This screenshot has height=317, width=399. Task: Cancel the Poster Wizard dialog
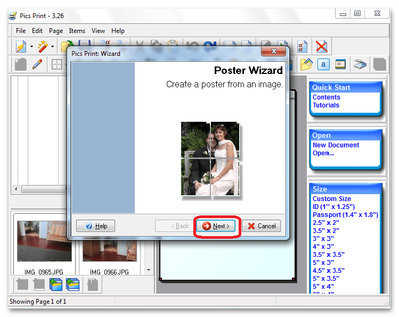pyautogui.click(x=261, y=226)
